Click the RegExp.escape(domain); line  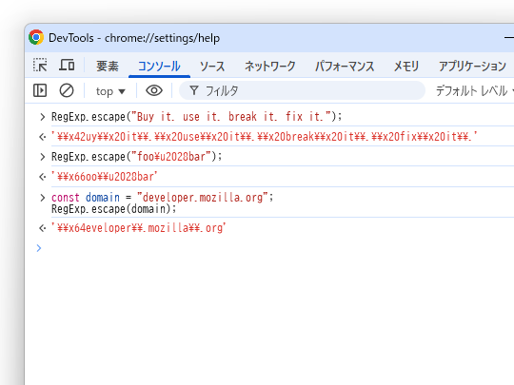coord(114,209)
